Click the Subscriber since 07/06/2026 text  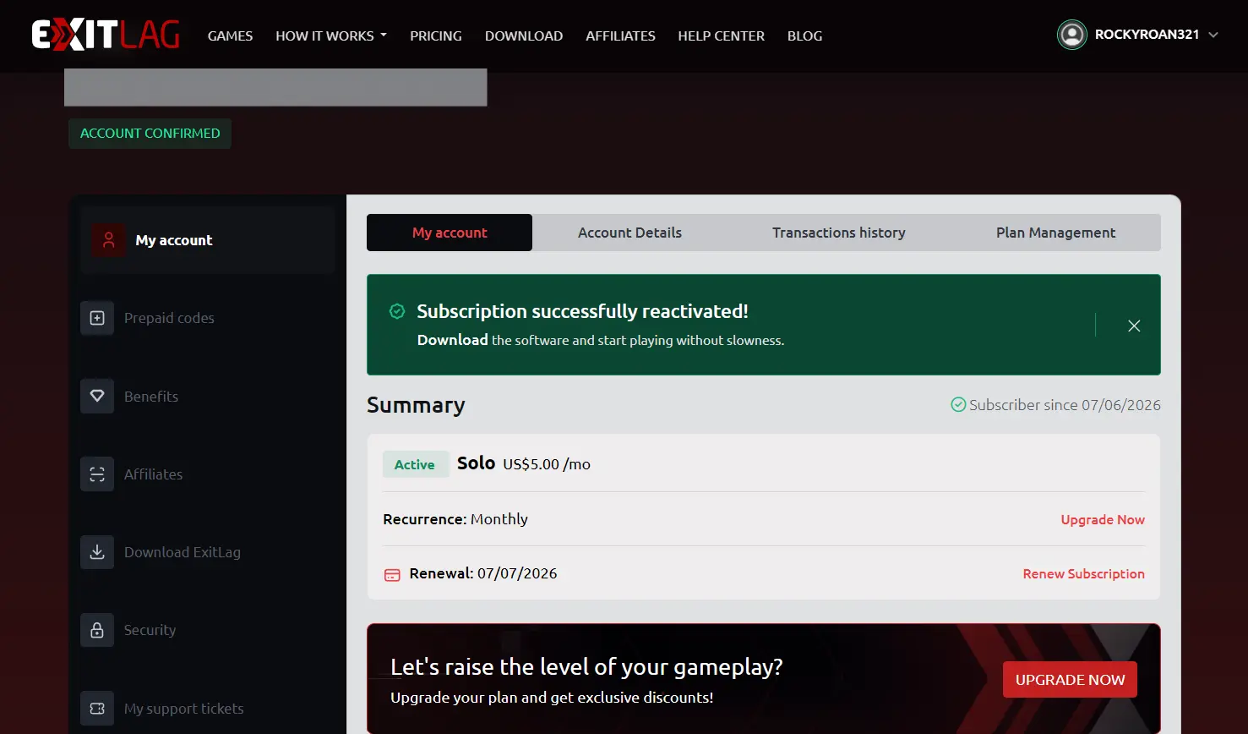coord(1065,405)
